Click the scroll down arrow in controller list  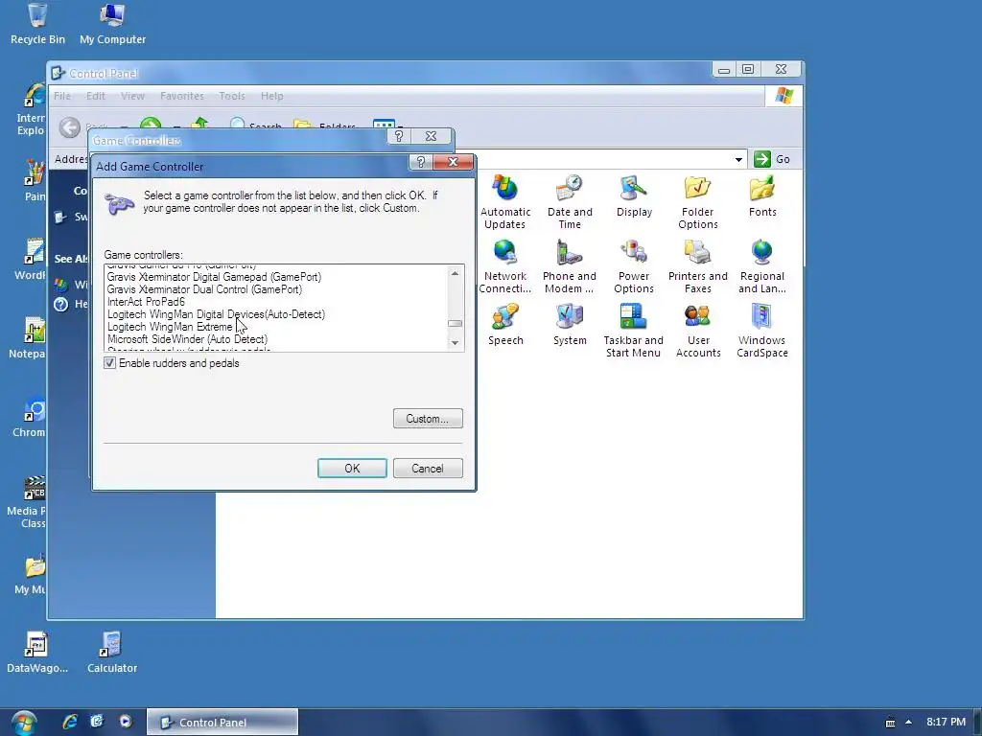[x=456, y=342]
